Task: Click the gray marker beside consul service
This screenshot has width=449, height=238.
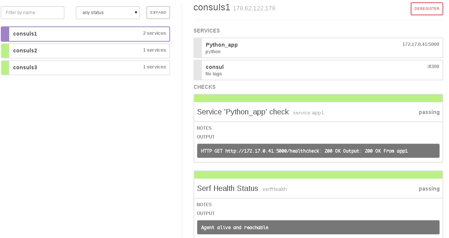Action: 198,70
